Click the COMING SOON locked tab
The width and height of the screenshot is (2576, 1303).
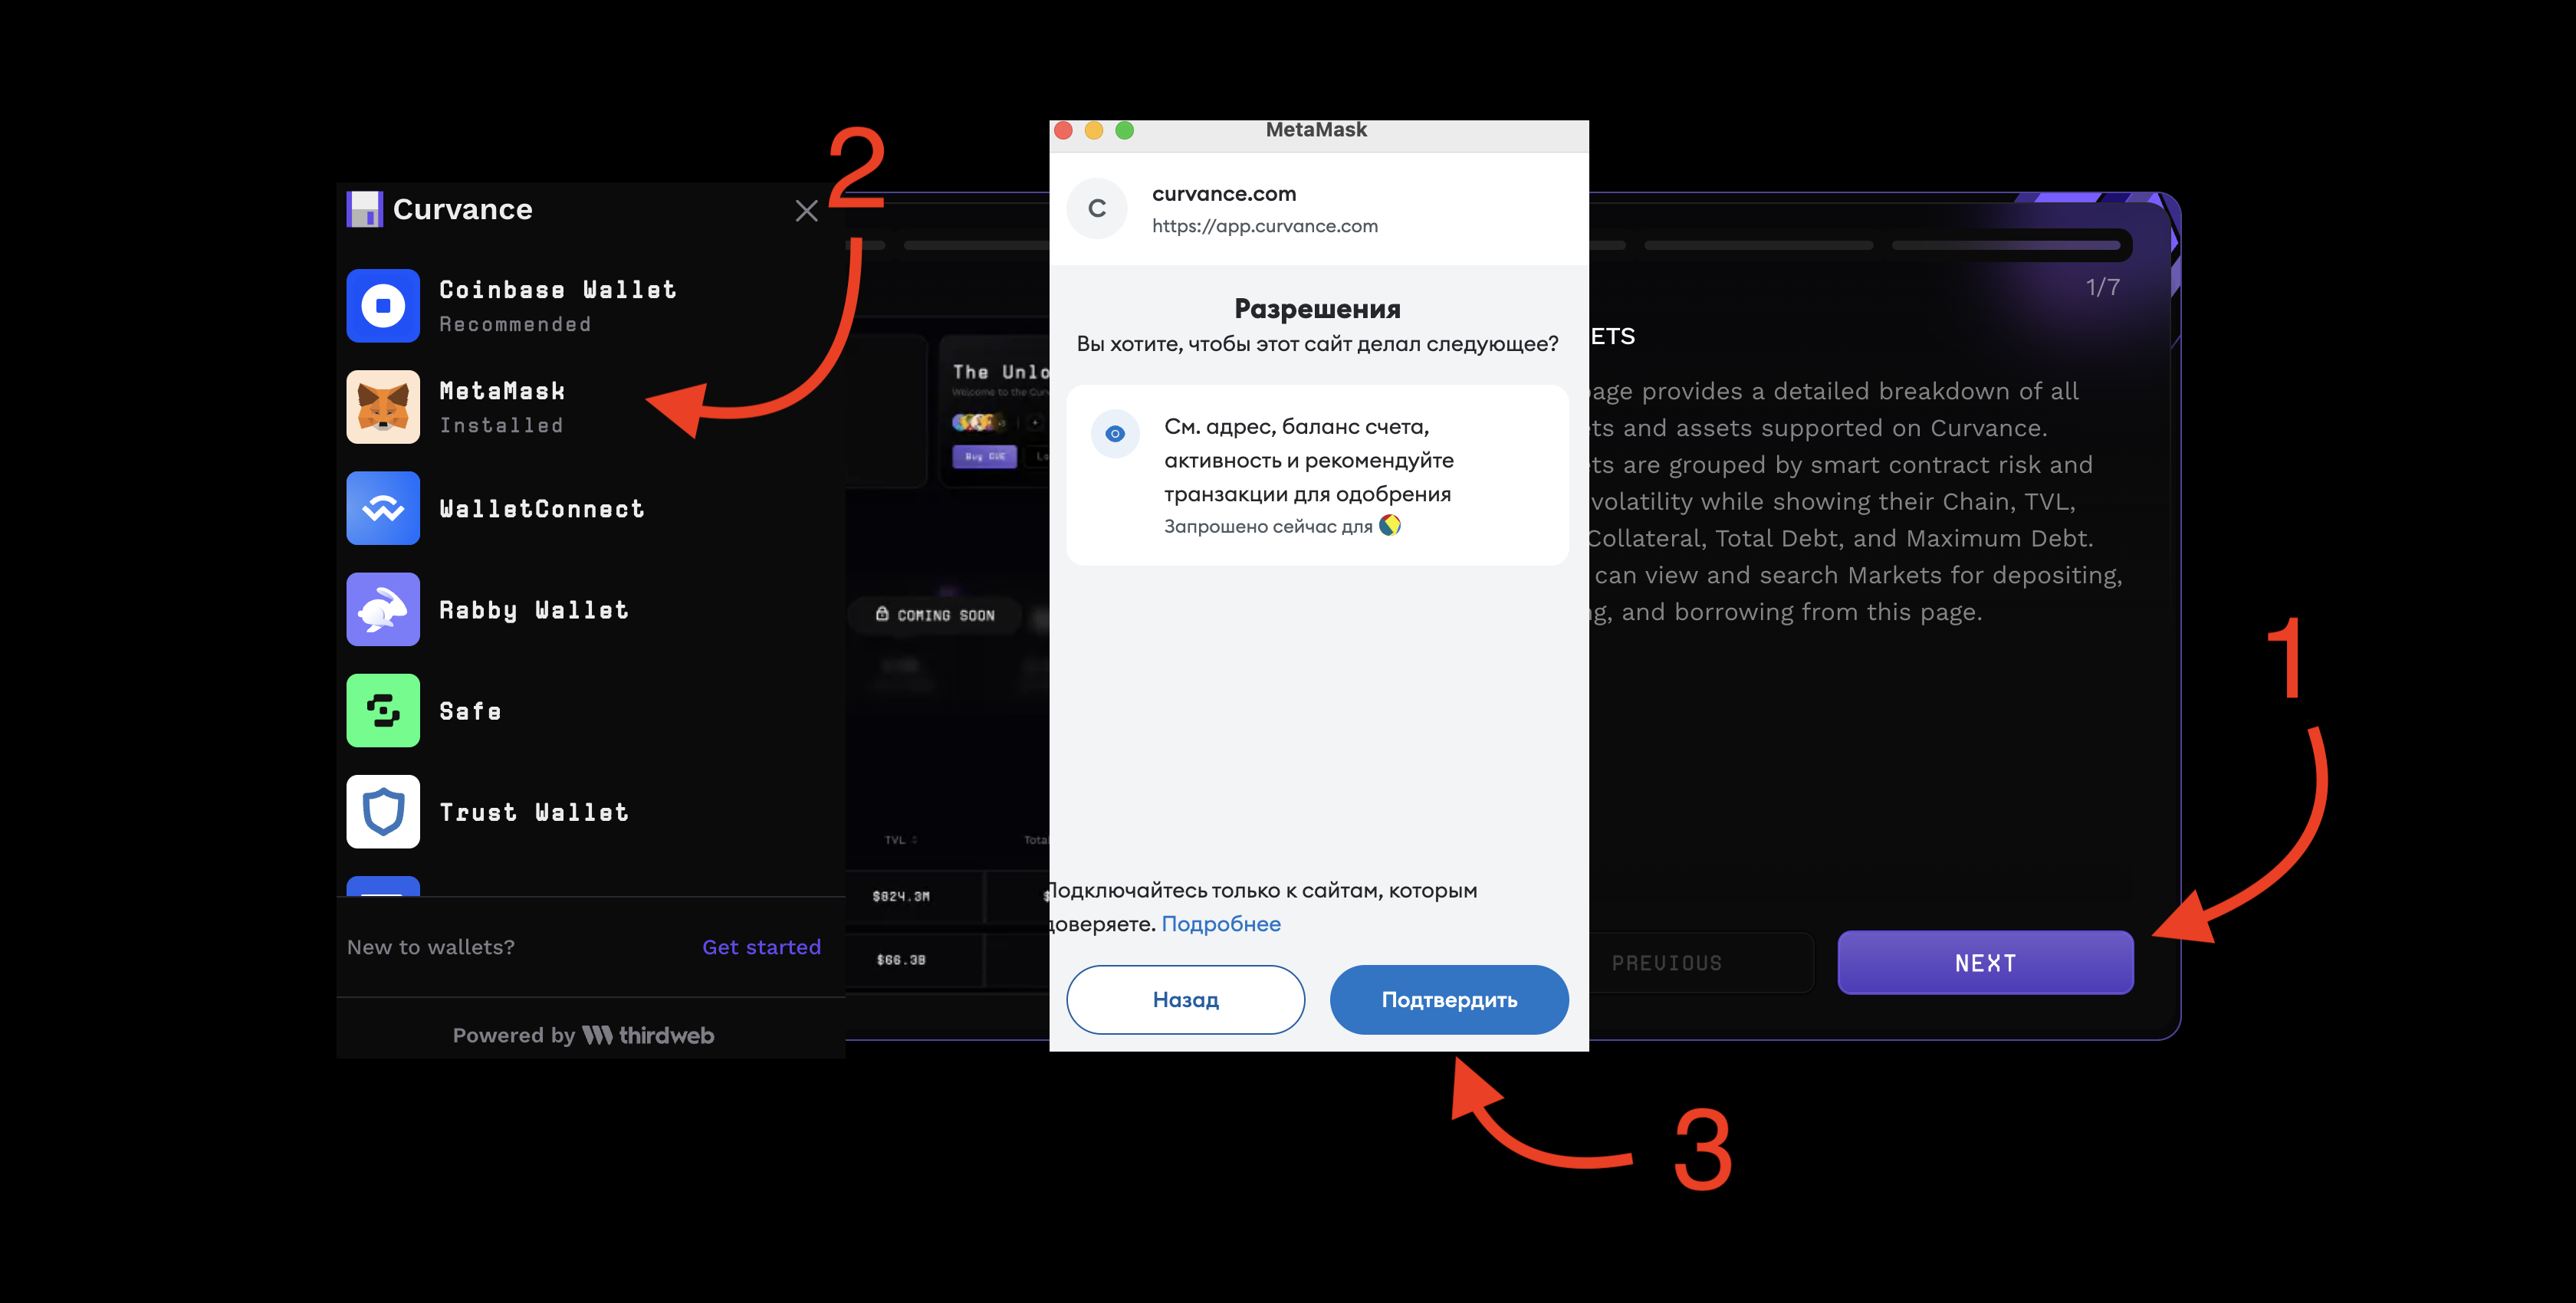tap(935, 615)
